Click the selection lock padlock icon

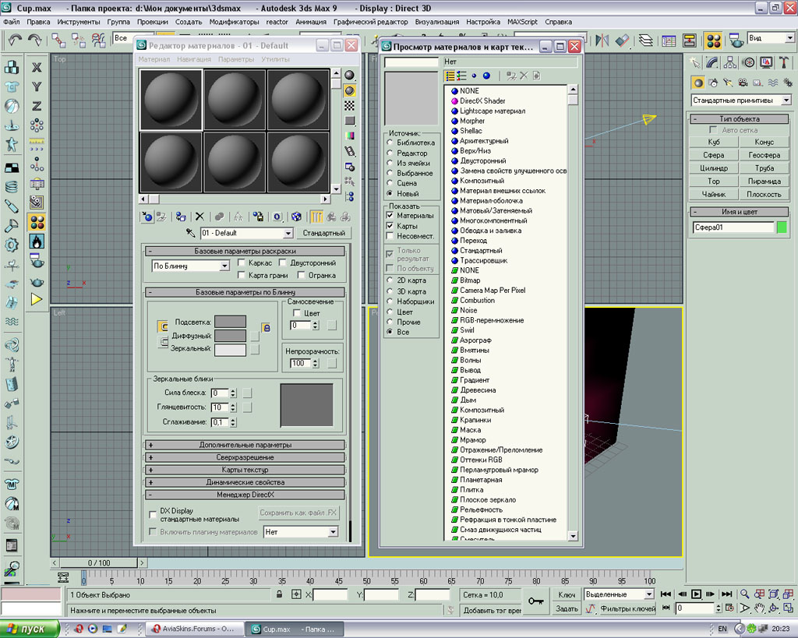coord(278,594)
